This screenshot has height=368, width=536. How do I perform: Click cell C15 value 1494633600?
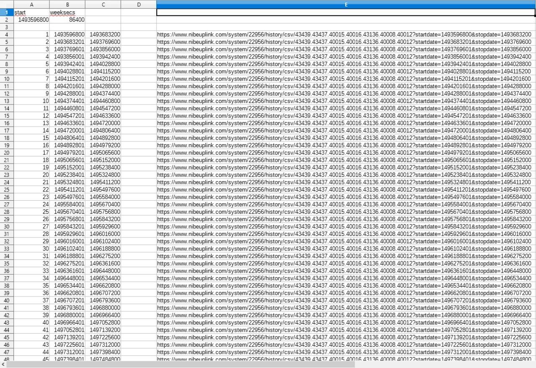coord(103,116)
